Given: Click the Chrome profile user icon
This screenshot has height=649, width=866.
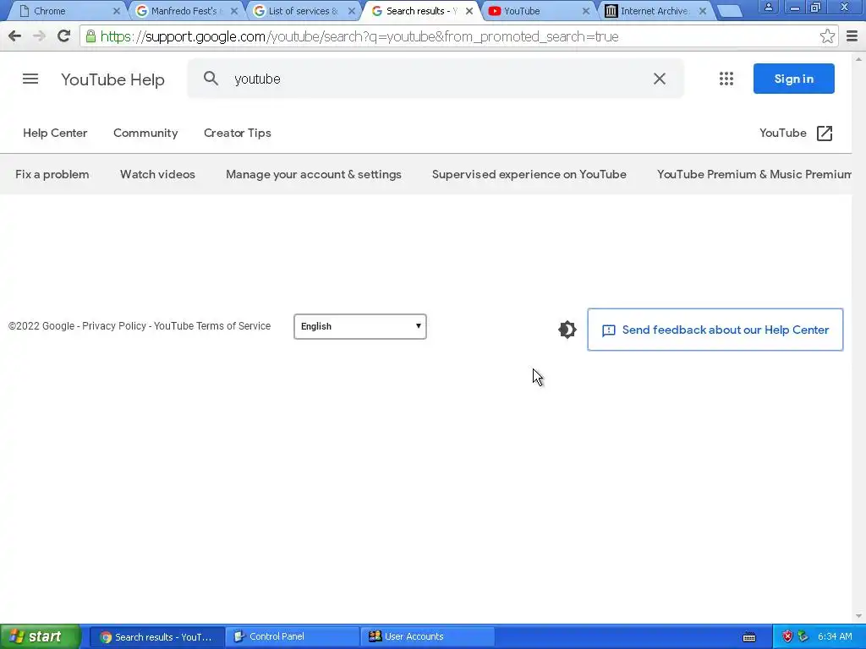Looking at the screenshot, I should [x=768, y=8].
